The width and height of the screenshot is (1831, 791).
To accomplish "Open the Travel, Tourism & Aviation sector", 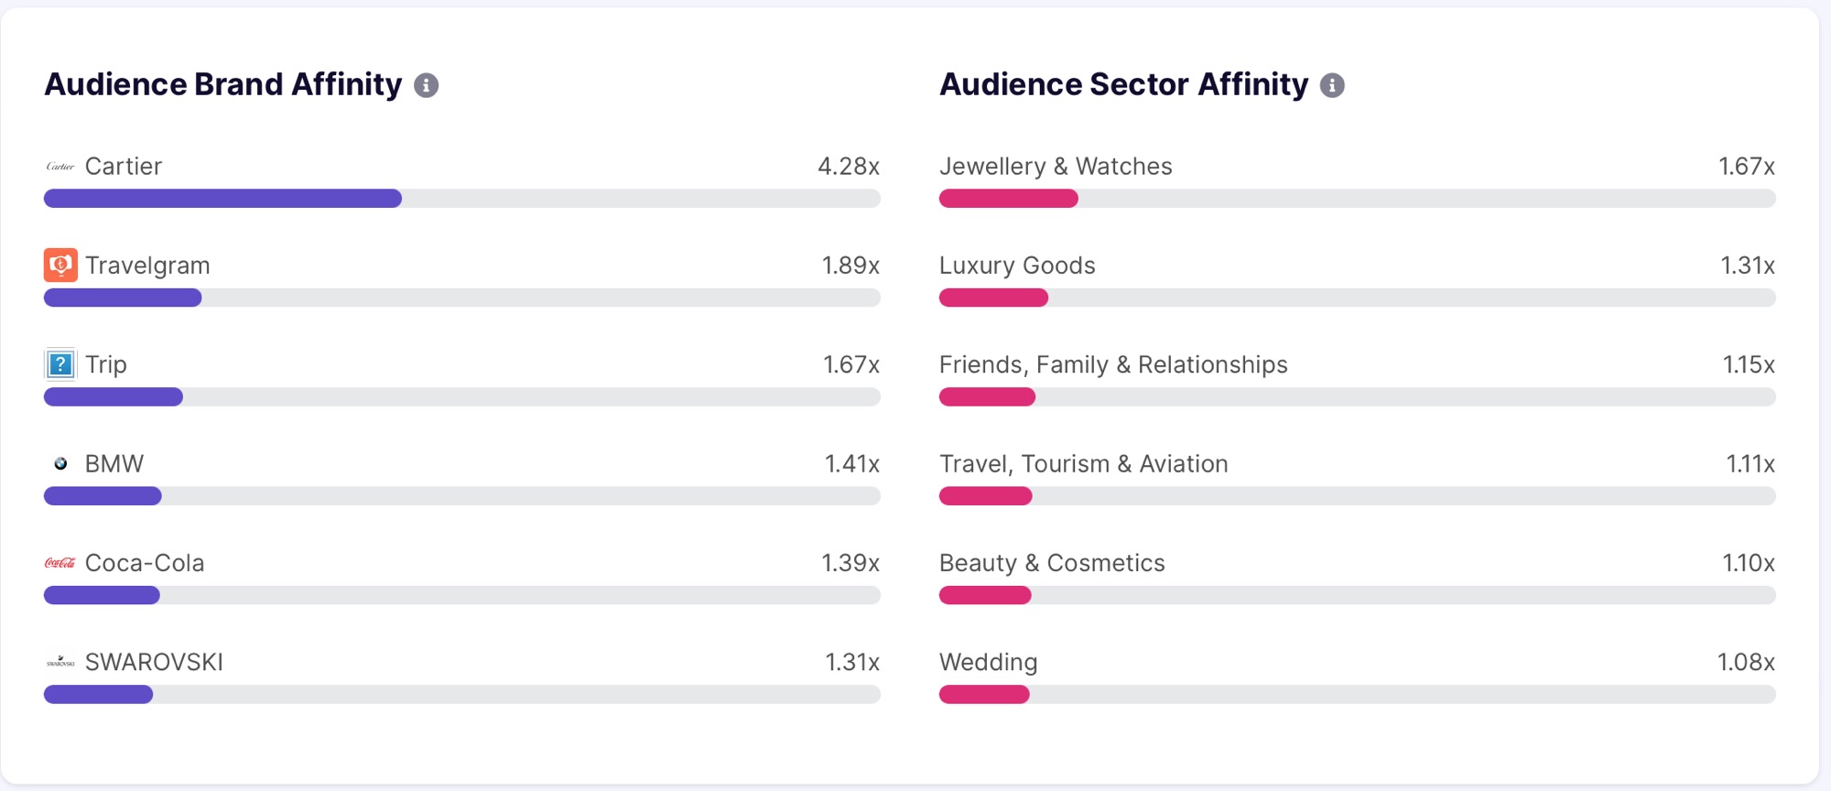I will coord(1083,464).
